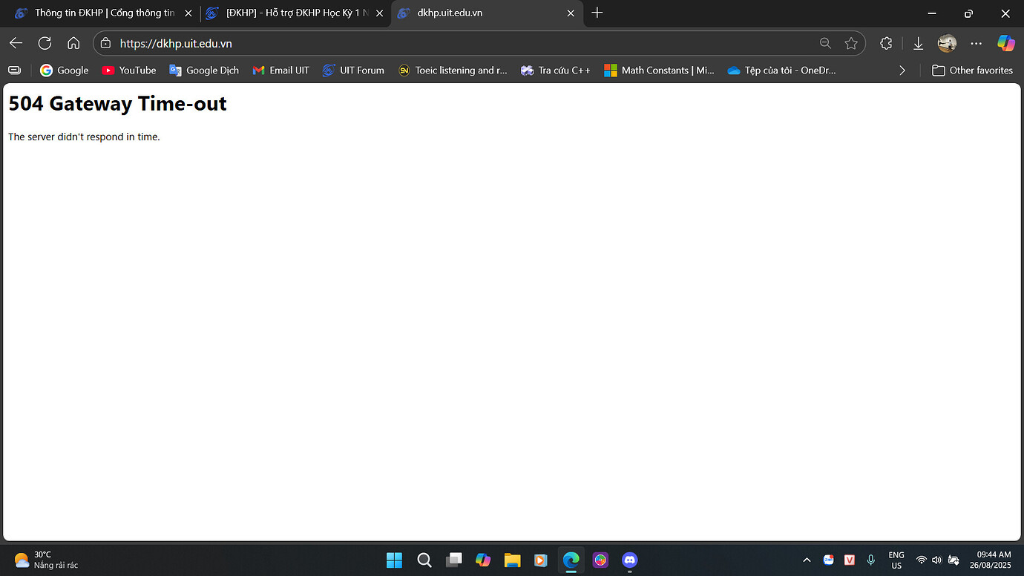
Task: Add this page to favorites star
Action: pos(851,43)
